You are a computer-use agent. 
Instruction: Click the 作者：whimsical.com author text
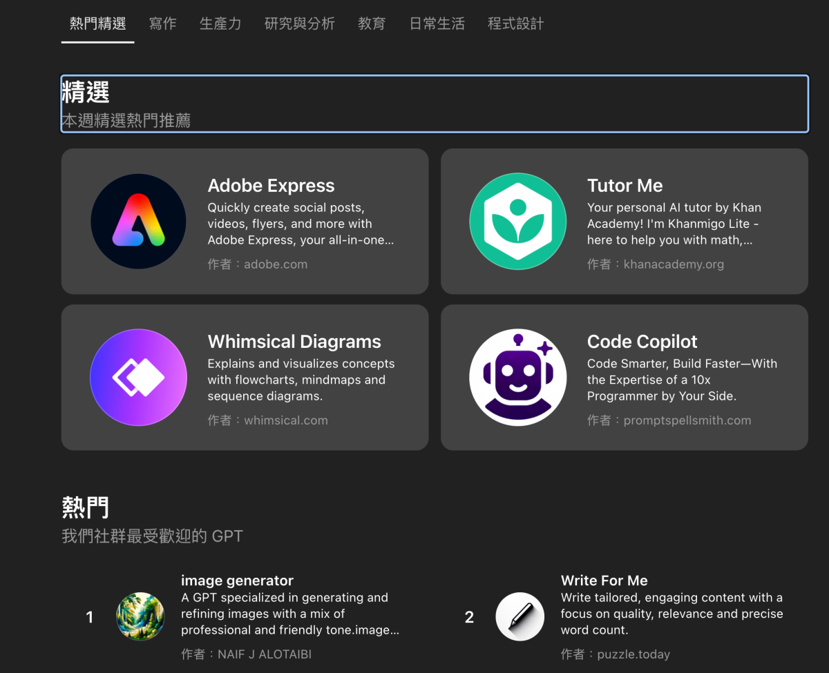(267, 420)
